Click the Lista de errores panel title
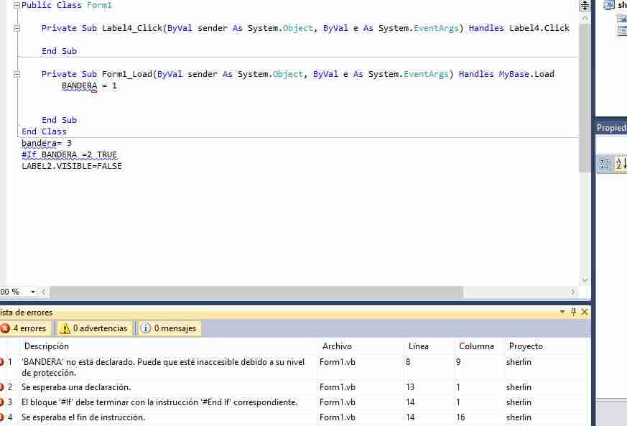 tap(27, 312)
